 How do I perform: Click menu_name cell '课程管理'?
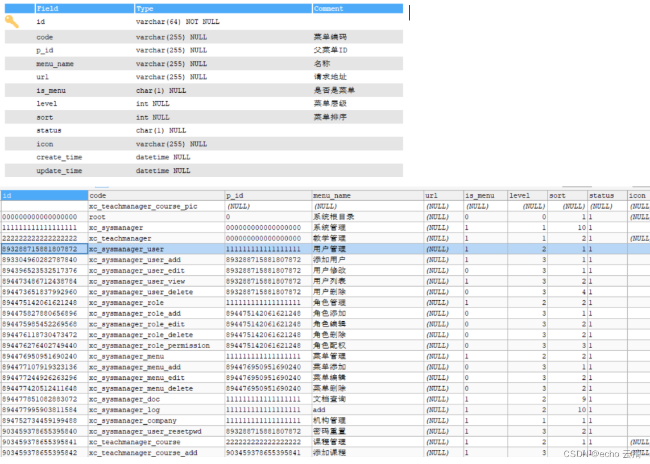click(368, 442)
